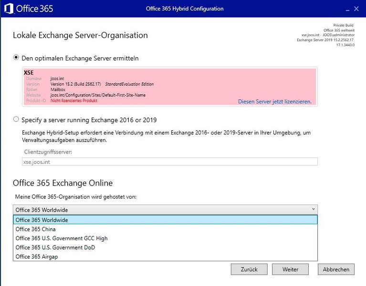This screenshot has width=366, height=286.
Task: Collapse the Office 365 hosting dropdown arrow
Action: click(x=313, y=209)
